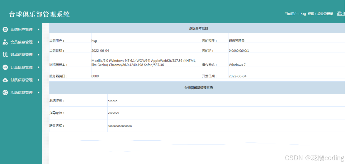Click the 您的权限： label
Image resolution: width=345 pixels, height=164 pixels.
coord(210,41)
